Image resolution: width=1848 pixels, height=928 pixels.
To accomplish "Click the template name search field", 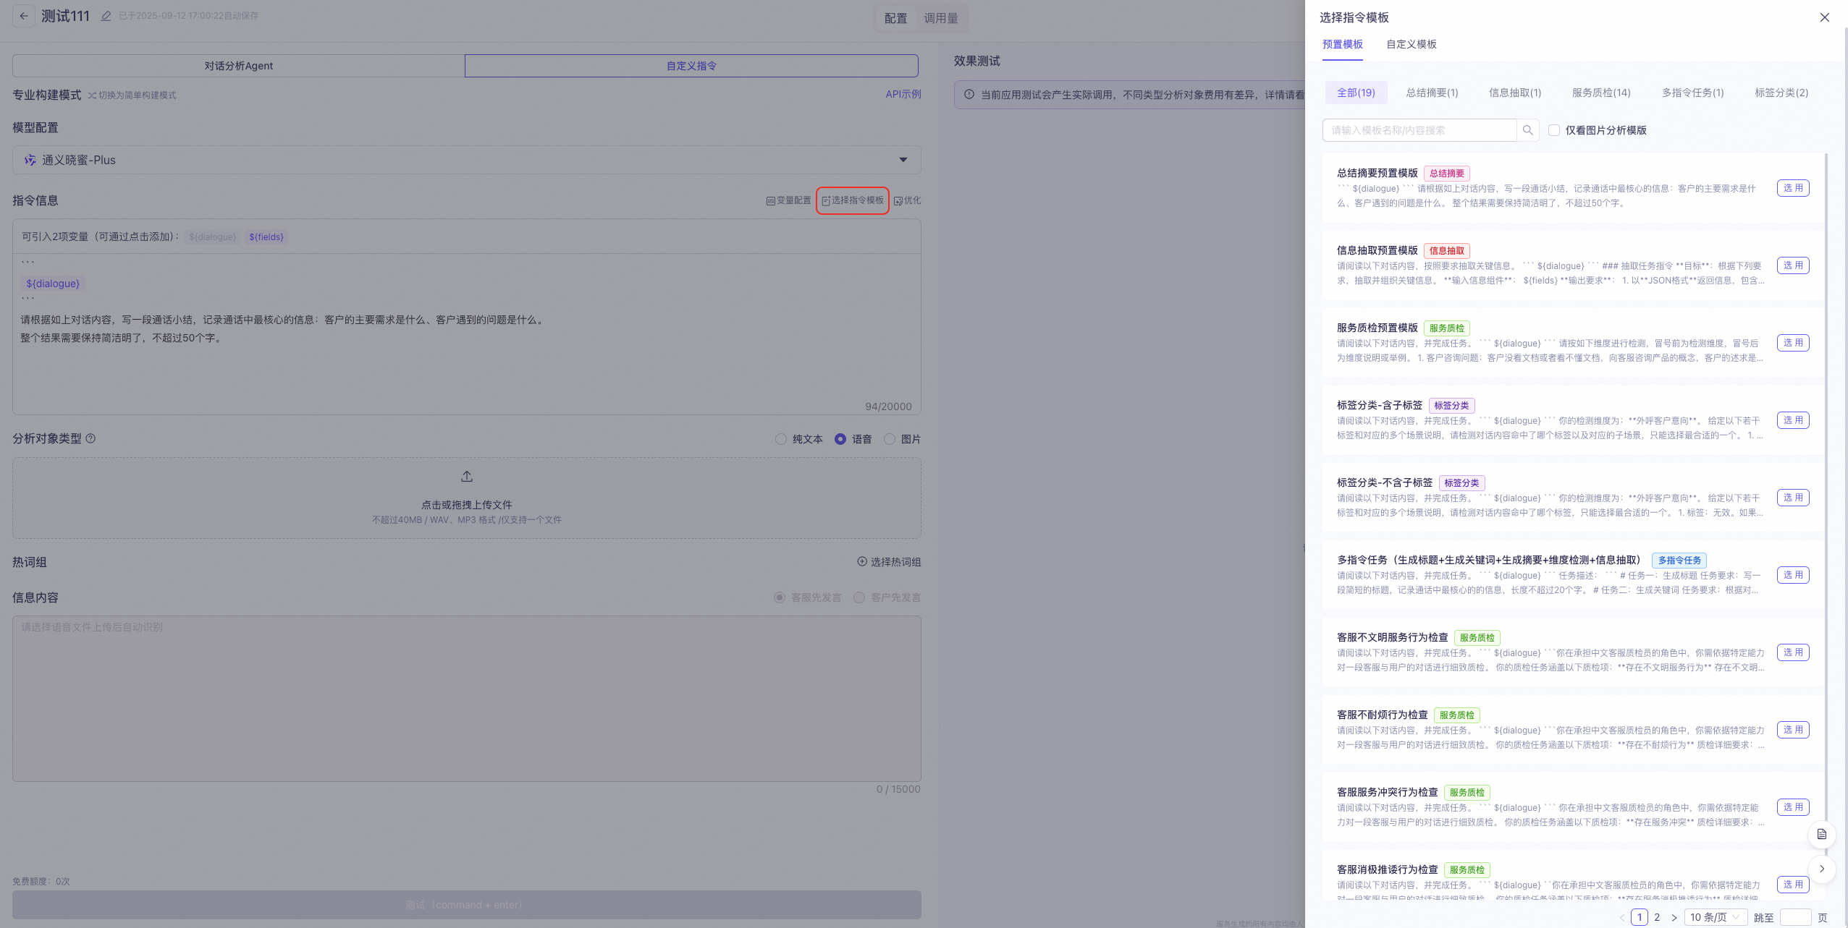I will [1419, 130].
